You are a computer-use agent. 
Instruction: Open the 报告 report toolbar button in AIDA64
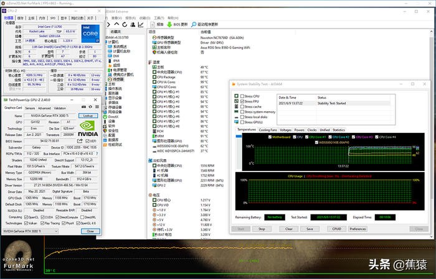coord(157,24)
